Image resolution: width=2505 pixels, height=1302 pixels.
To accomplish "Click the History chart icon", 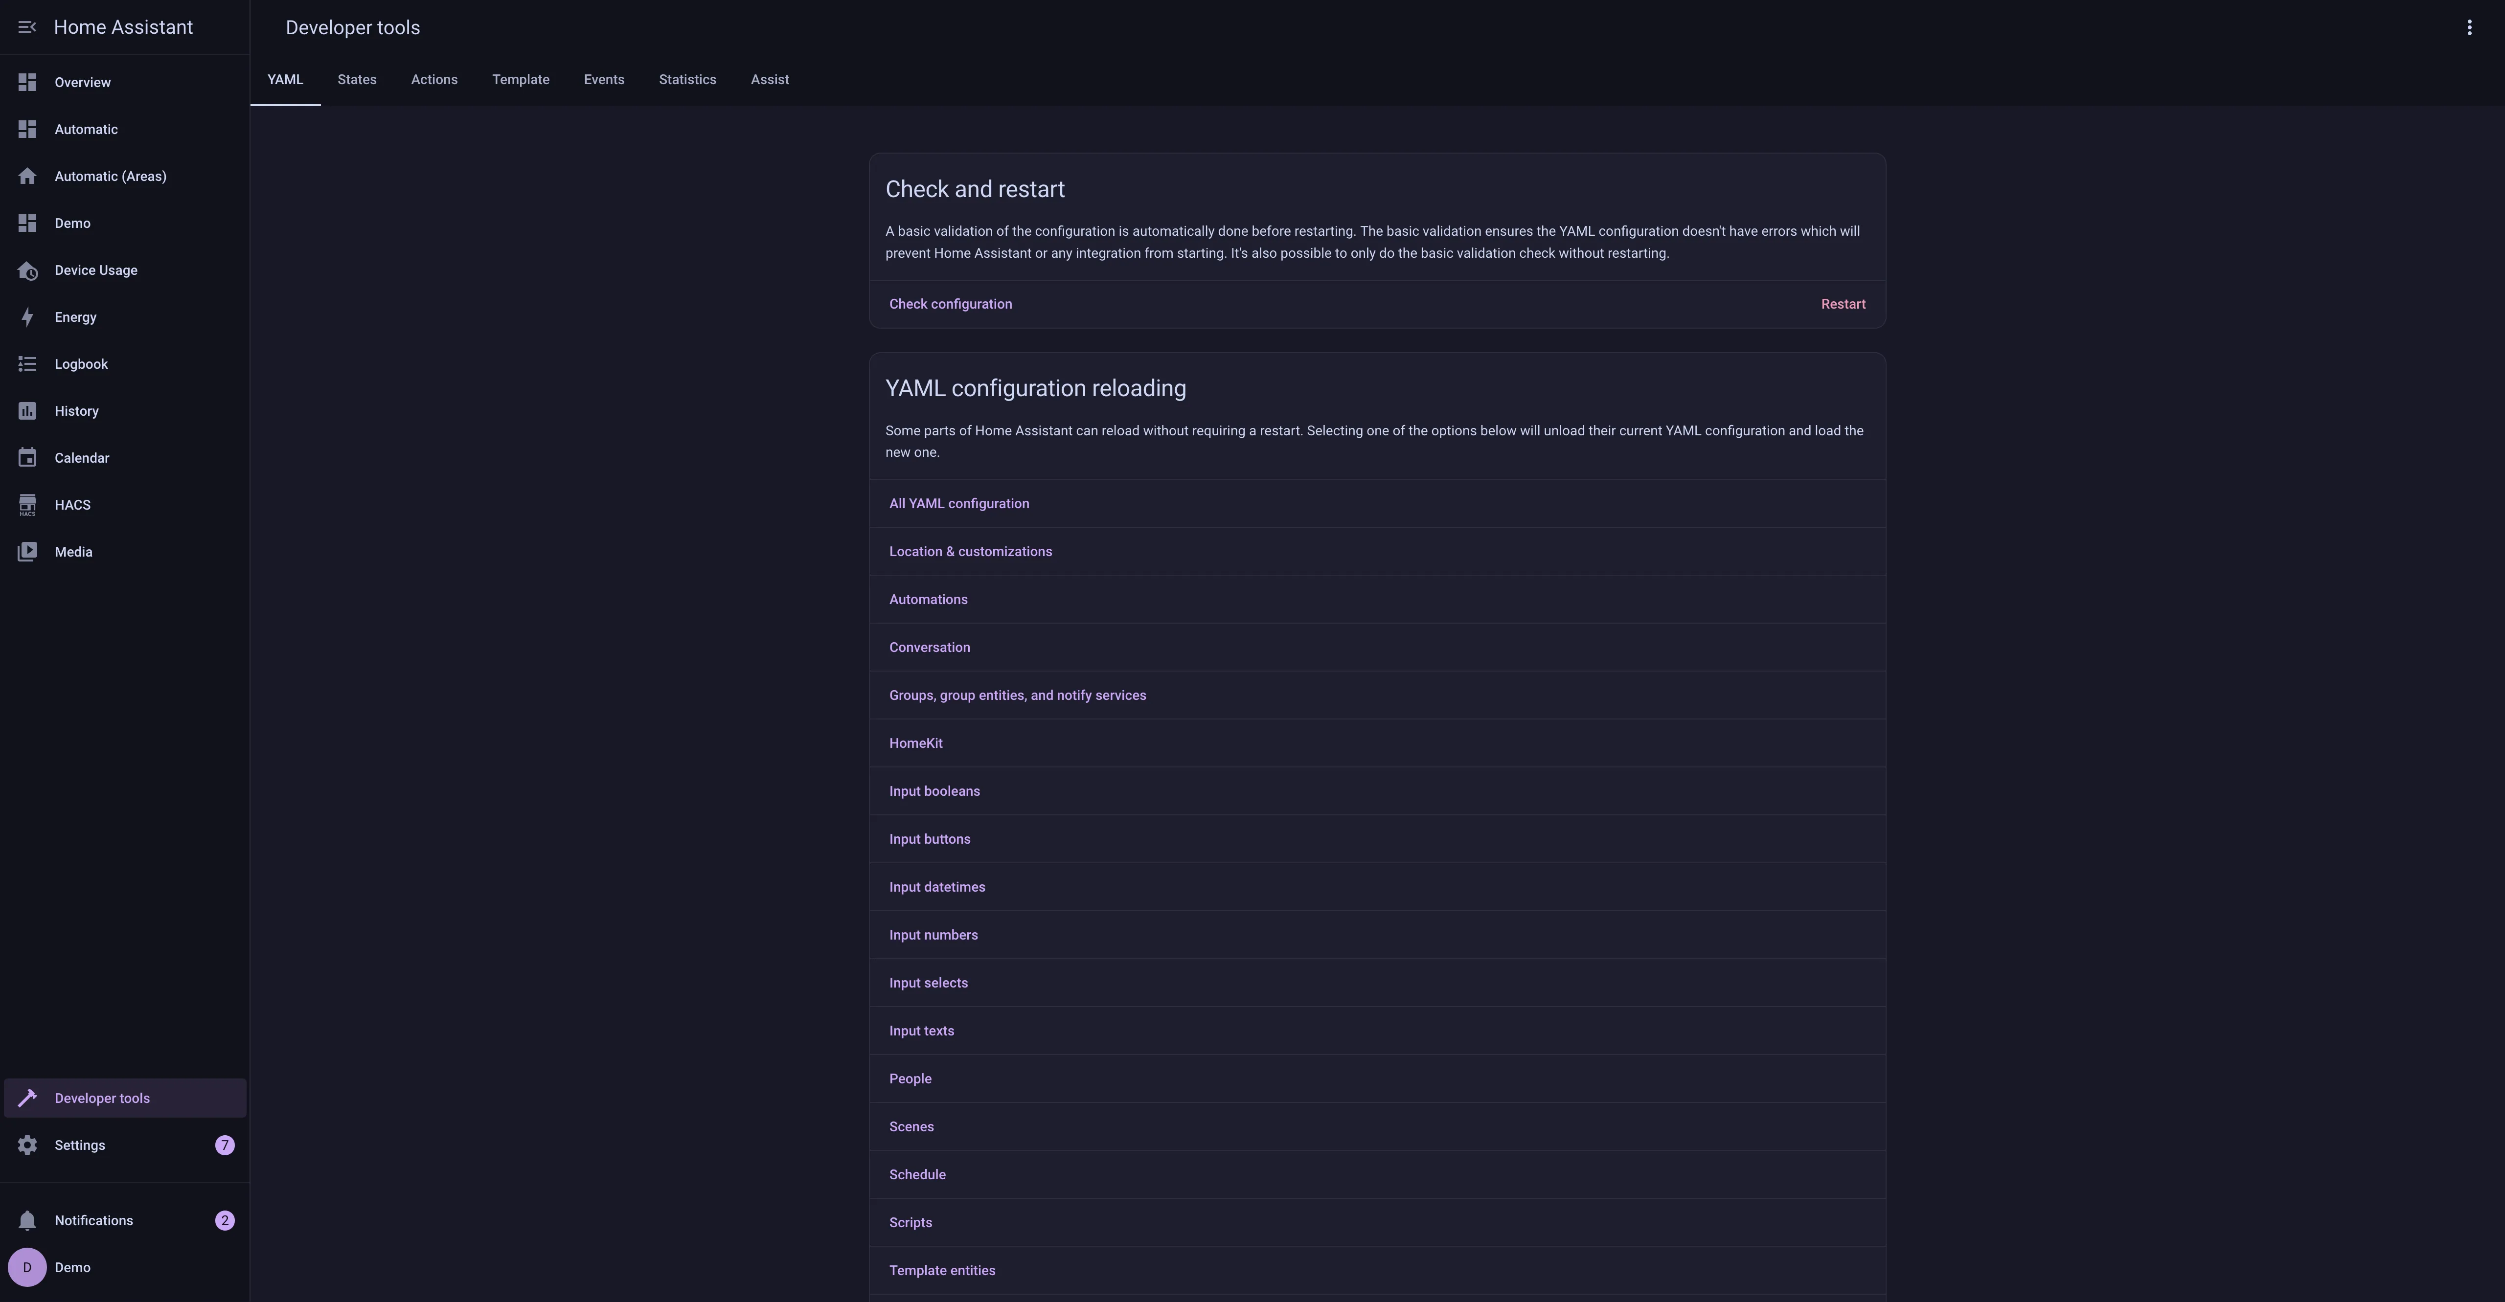I will (27, 411).
